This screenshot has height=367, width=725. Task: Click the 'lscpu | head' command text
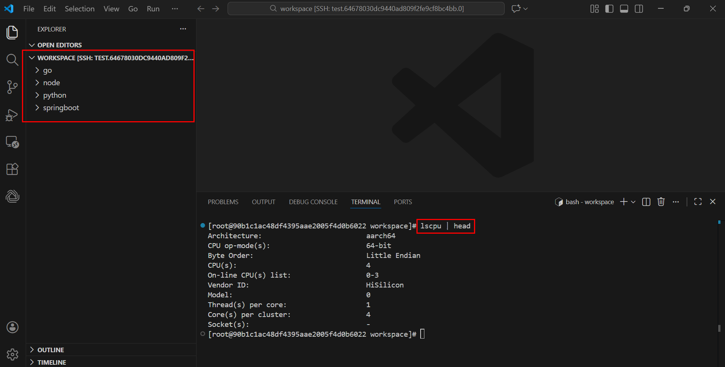tap(445, 226)
